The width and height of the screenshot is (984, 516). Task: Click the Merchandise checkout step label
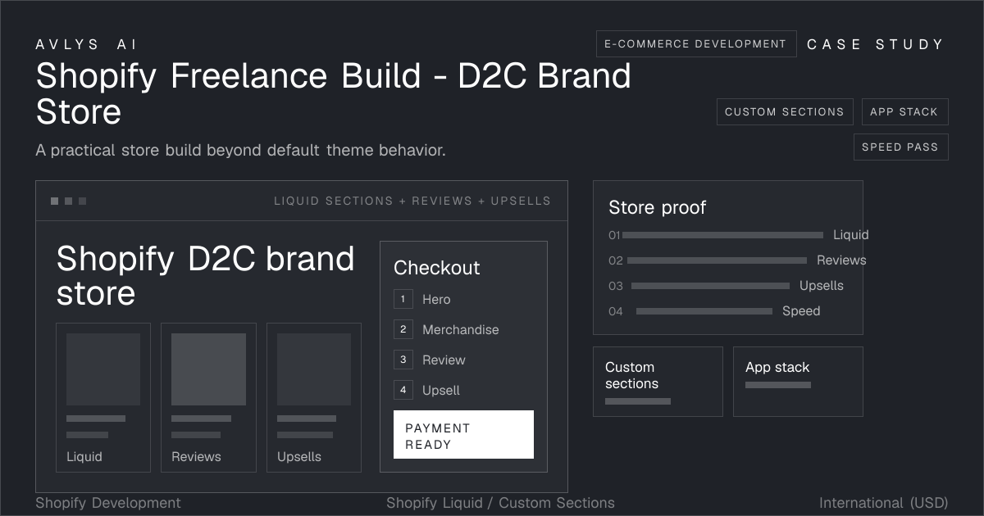click(x=460, y=330)
